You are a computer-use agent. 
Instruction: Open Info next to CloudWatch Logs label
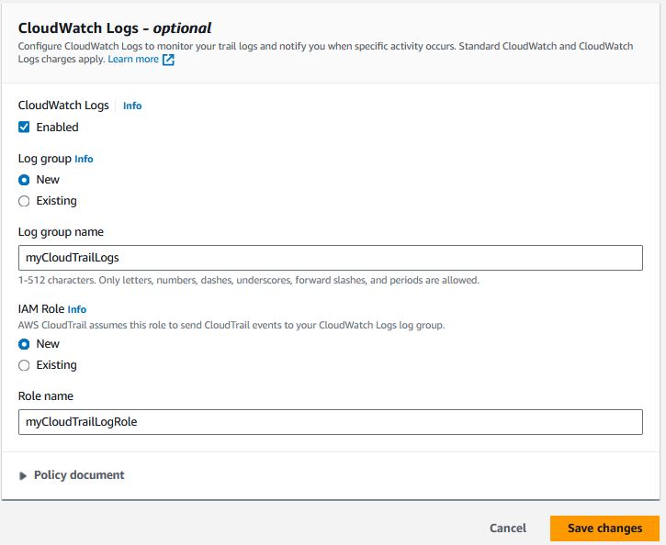pyautogui.click(x=132, y=106)
